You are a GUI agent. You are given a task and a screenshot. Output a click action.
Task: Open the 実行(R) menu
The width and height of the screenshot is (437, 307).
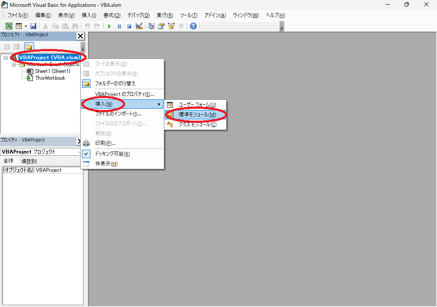point(165,15)
